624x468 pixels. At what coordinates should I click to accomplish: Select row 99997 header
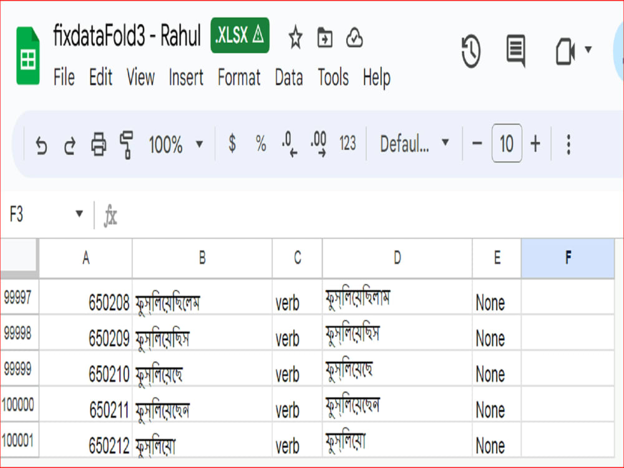point(19,297)
